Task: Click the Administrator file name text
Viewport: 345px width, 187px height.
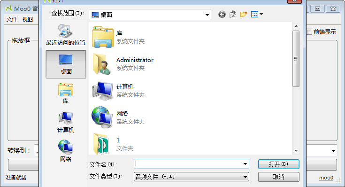Action: (x=135, y=60)
